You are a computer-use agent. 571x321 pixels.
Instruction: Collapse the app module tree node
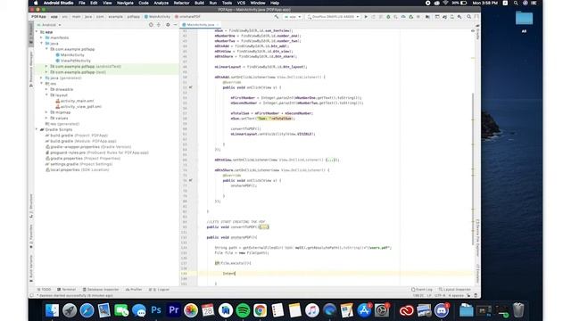pyautogui.click(x=37, y=32)
